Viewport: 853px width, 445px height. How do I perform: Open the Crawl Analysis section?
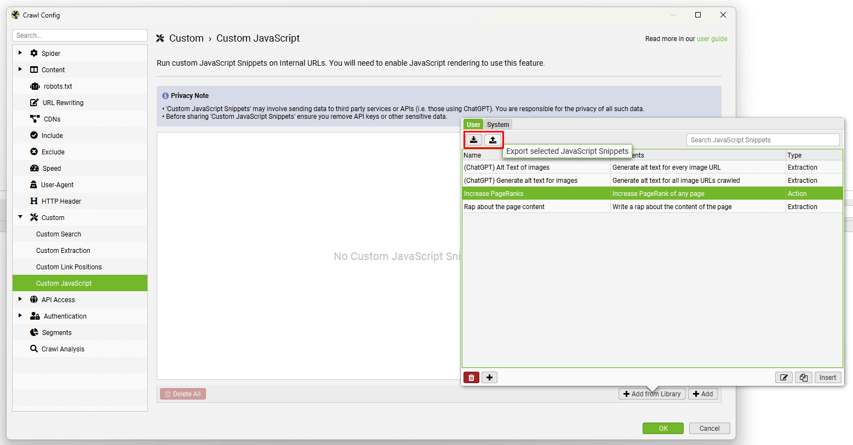[62, 349]
